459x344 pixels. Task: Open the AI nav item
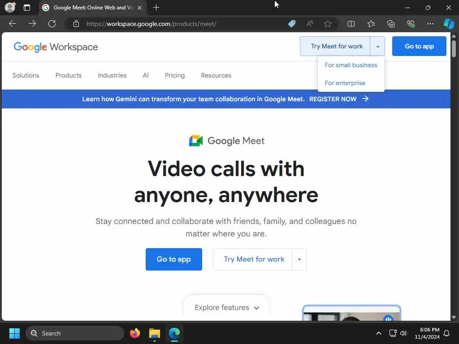point(146,75)
